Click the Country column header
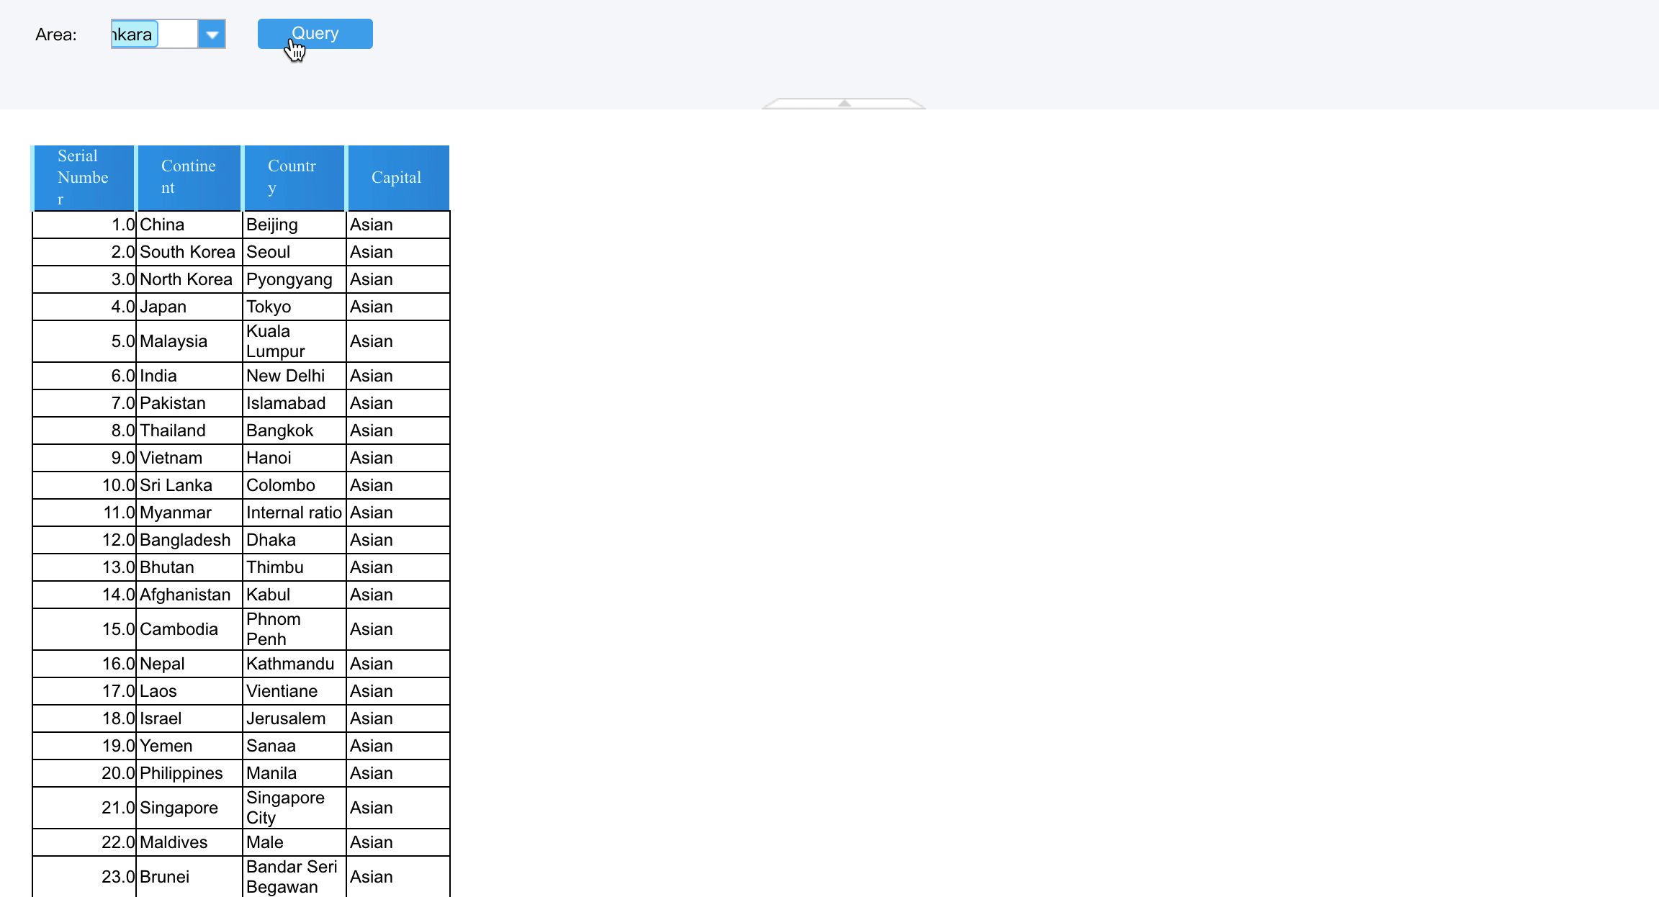The height and width of the screenshot is (897, 1659). click(294, 178)
